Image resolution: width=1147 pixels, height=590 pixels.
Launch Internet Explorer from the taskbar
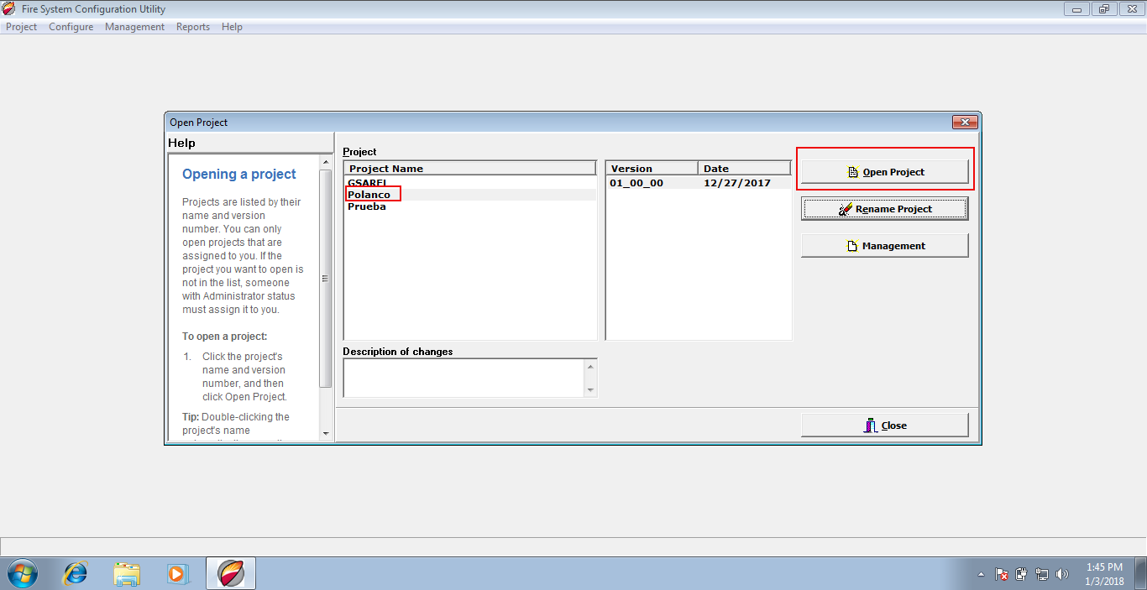coord(75,573)
